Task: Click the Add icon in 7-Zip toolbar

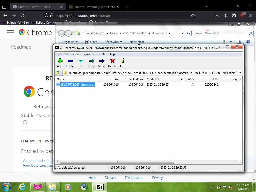Action: [x=60, y=63]
